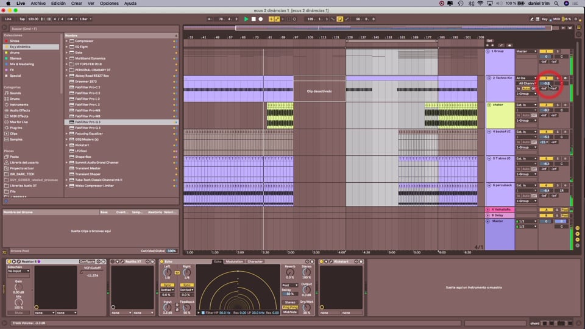
Task: Click the Set locator button
Action: 489,41
